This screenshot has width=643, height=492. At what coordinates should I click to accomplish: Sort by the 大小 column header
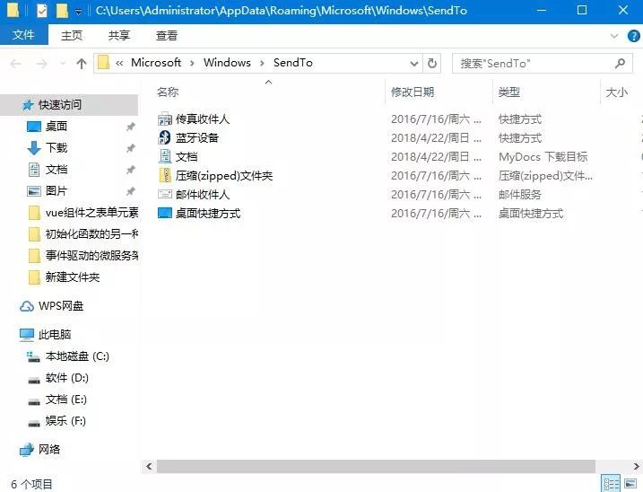[x=617, y=92]
